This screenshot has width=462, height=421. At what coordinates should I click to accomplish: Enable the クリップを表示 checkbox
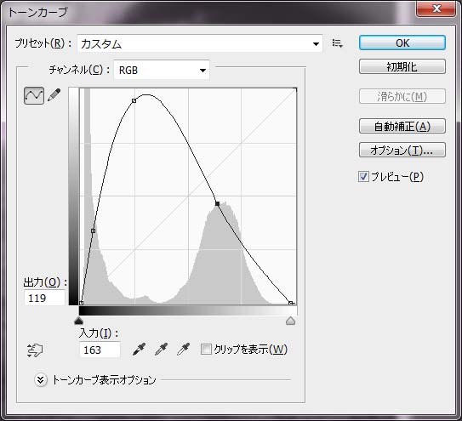[x=206, y=349]
